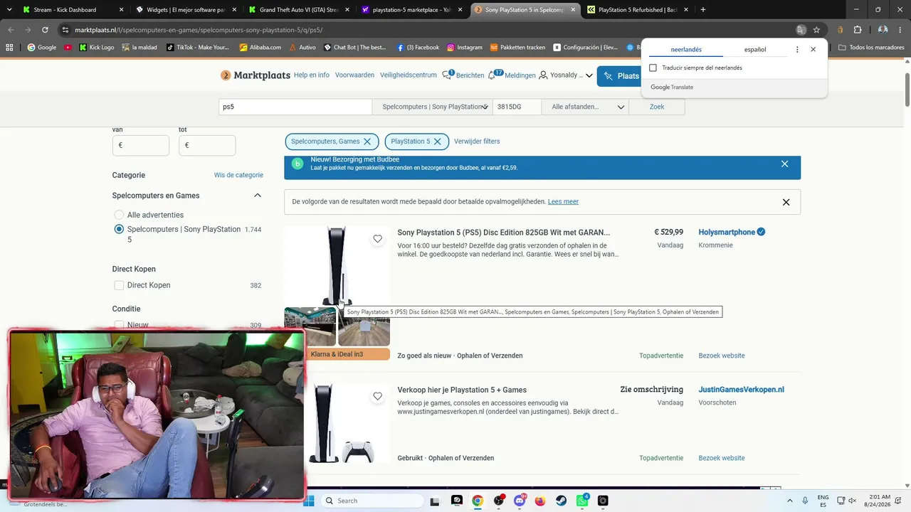
Task: Tick the Nieuw condition checkbox
Action: pyautogui.click(x=119, y=325)
